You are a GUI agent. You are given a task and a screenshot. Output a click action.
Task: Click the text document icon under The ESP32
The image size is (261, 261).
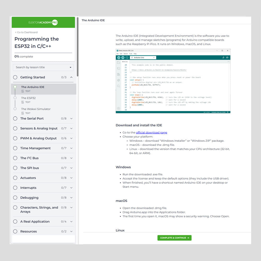(x=23, y=102)
